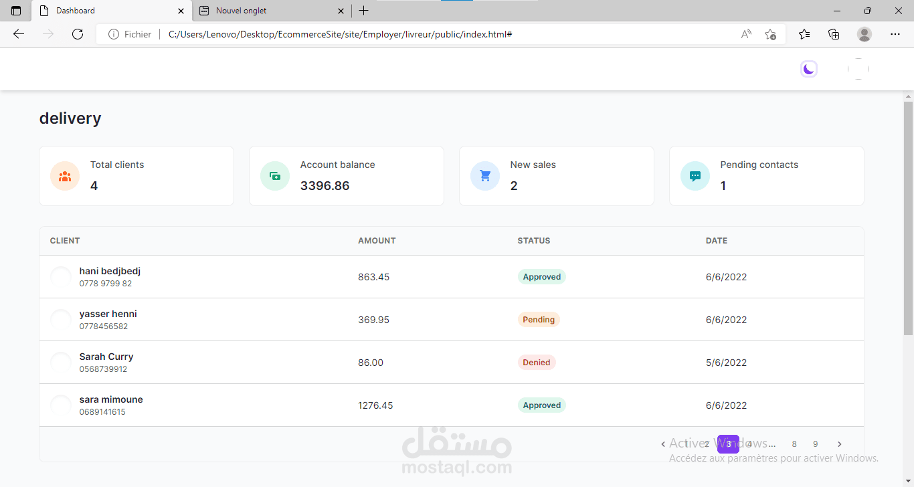This screenshot has height=487, width=914.
Task: Click the amount 863.45
Action: click(373, 277)
